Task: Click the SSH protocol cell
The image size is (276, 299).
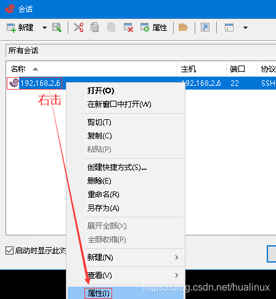Action: coord(268,83)
